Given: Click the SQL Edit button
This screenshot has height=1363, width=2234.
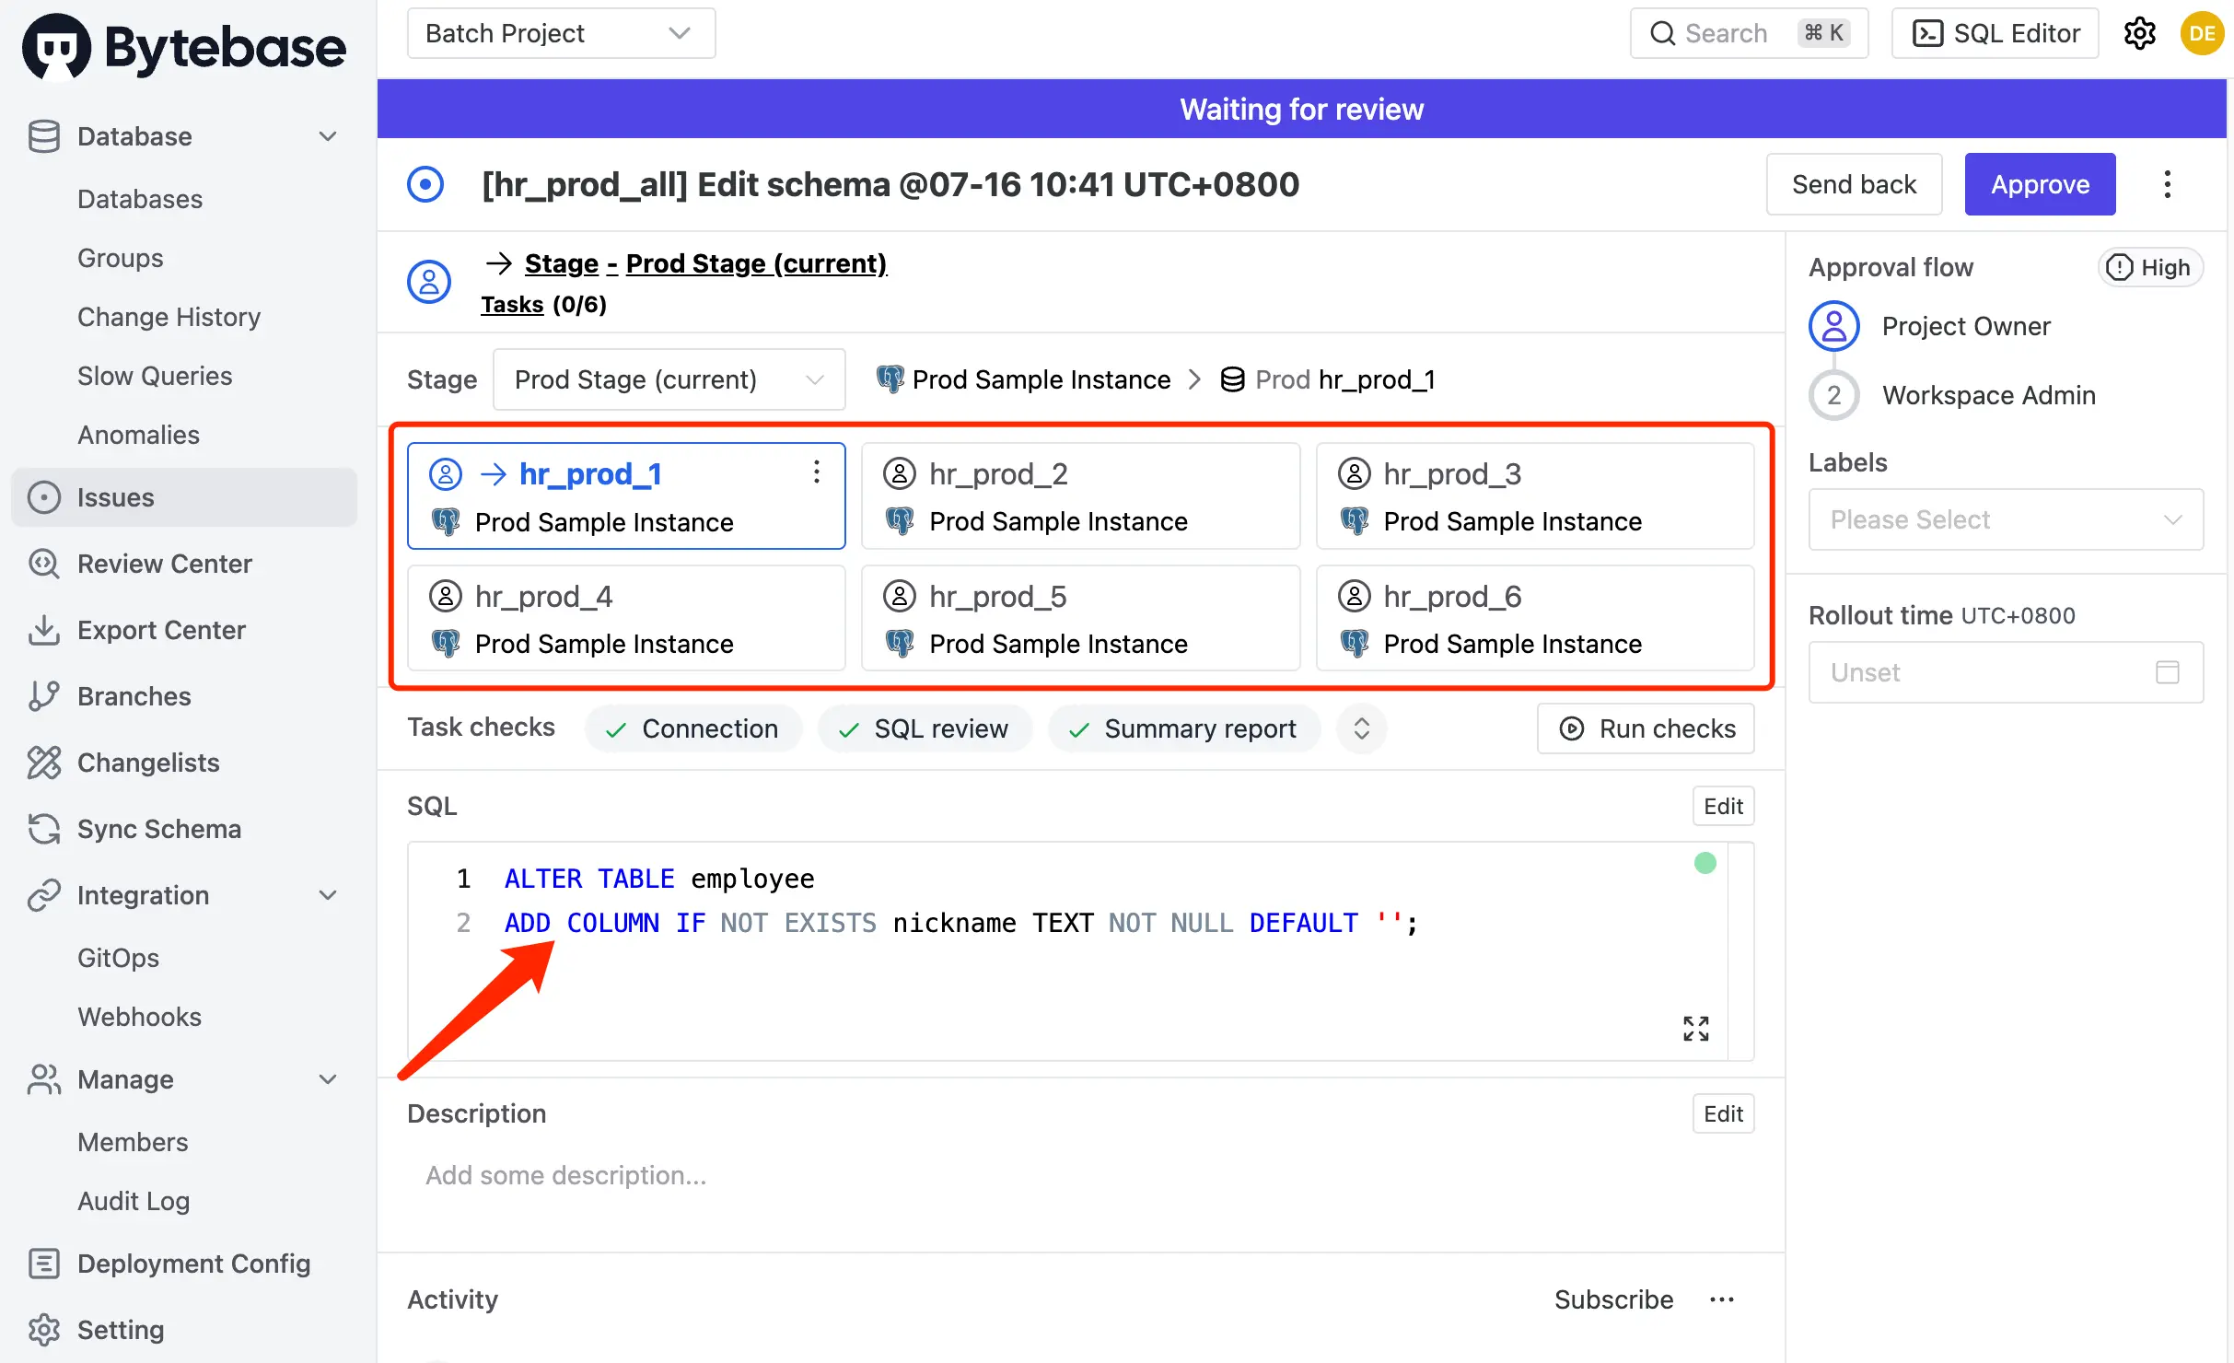Looking at the screenshot, I should tap(1723, 806).
